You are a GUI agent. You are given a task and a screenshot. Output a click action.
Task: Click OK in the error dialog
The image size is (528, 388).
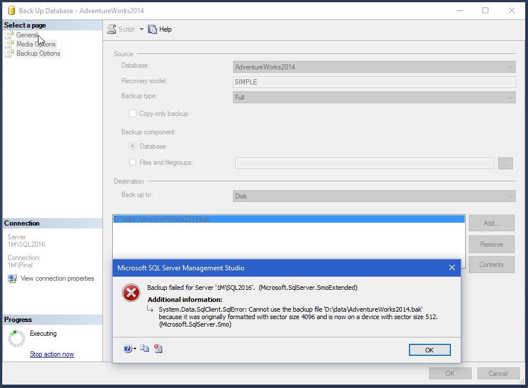point(429,350)
